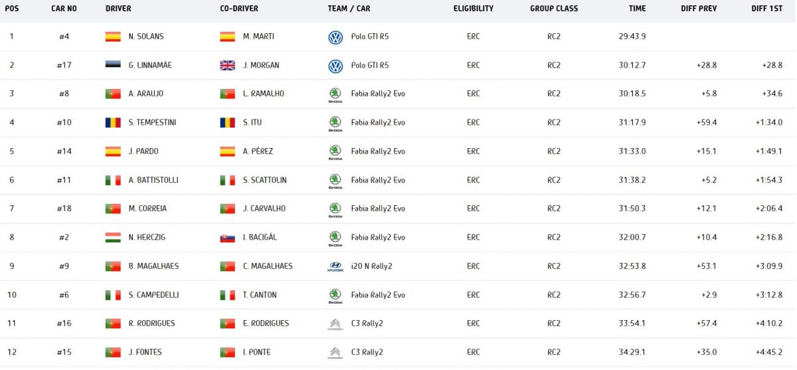Click the 32:53.8 time for B. Magalhaes
The height and width of the screenshot is (370, 797).
click(x=632, y=266)
